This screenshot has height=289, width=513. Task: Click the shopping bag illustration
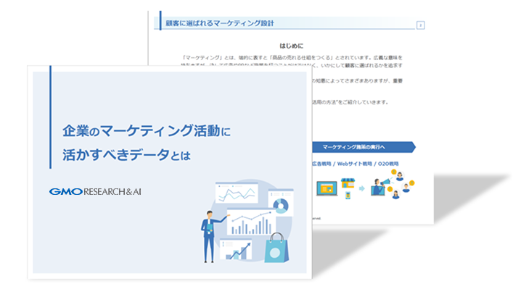(276, 248)
